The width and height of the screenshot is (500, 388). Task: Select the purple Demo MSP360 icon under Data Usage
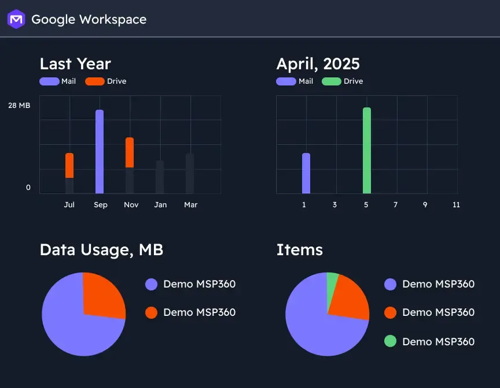tap(152, 284)
